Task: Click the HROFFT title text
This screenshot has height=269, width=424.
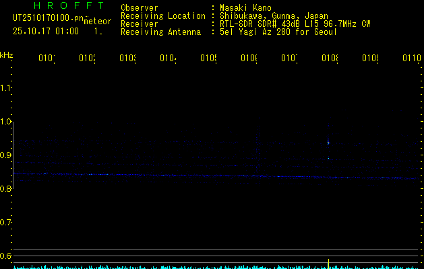Action: tap(68, 6)
